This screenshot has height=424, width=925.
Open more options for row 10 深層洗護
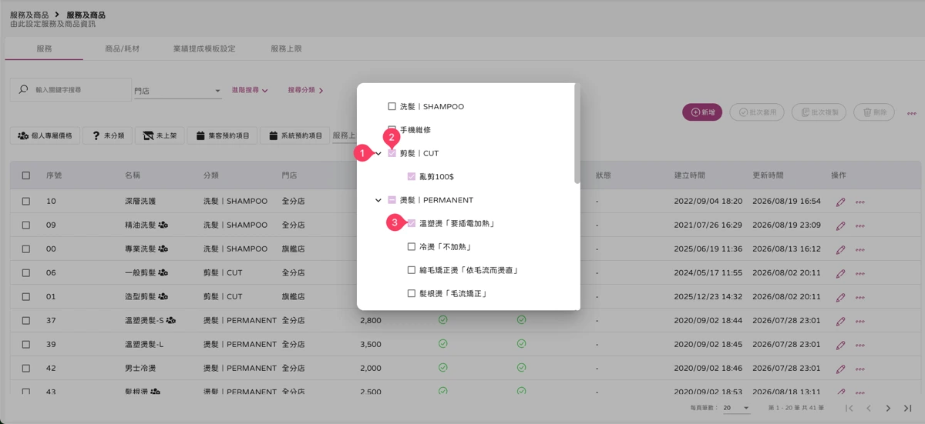[x=859, y=202]
